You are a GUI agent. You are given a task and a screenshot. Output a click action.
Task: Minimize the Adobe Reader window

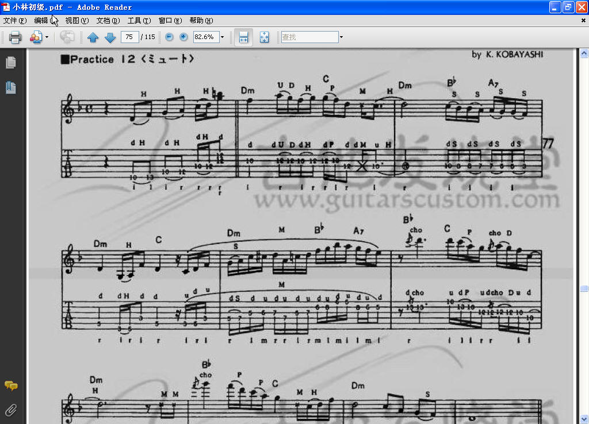(x=555, y=7)
